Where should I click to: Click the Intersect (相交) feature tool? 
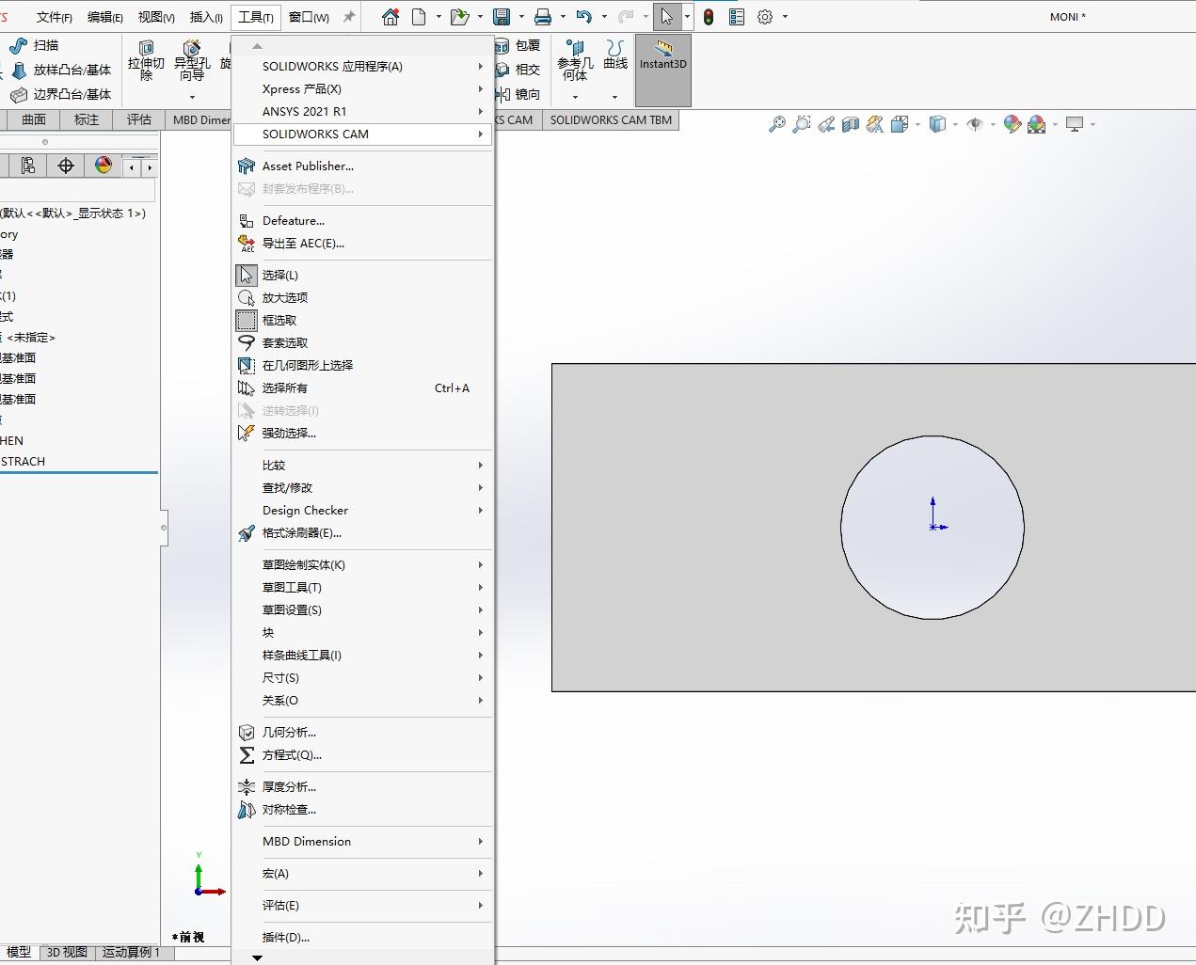click(518, 70)
